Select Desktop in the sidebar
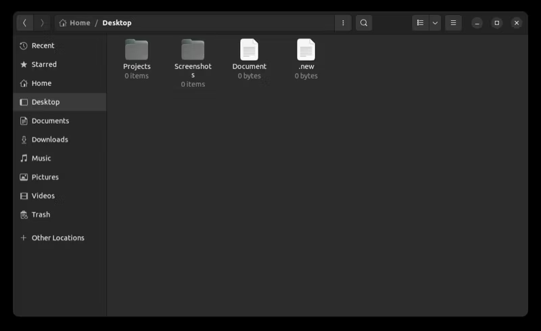The height and width of the screenshot is (331, 541). (60, 102)
